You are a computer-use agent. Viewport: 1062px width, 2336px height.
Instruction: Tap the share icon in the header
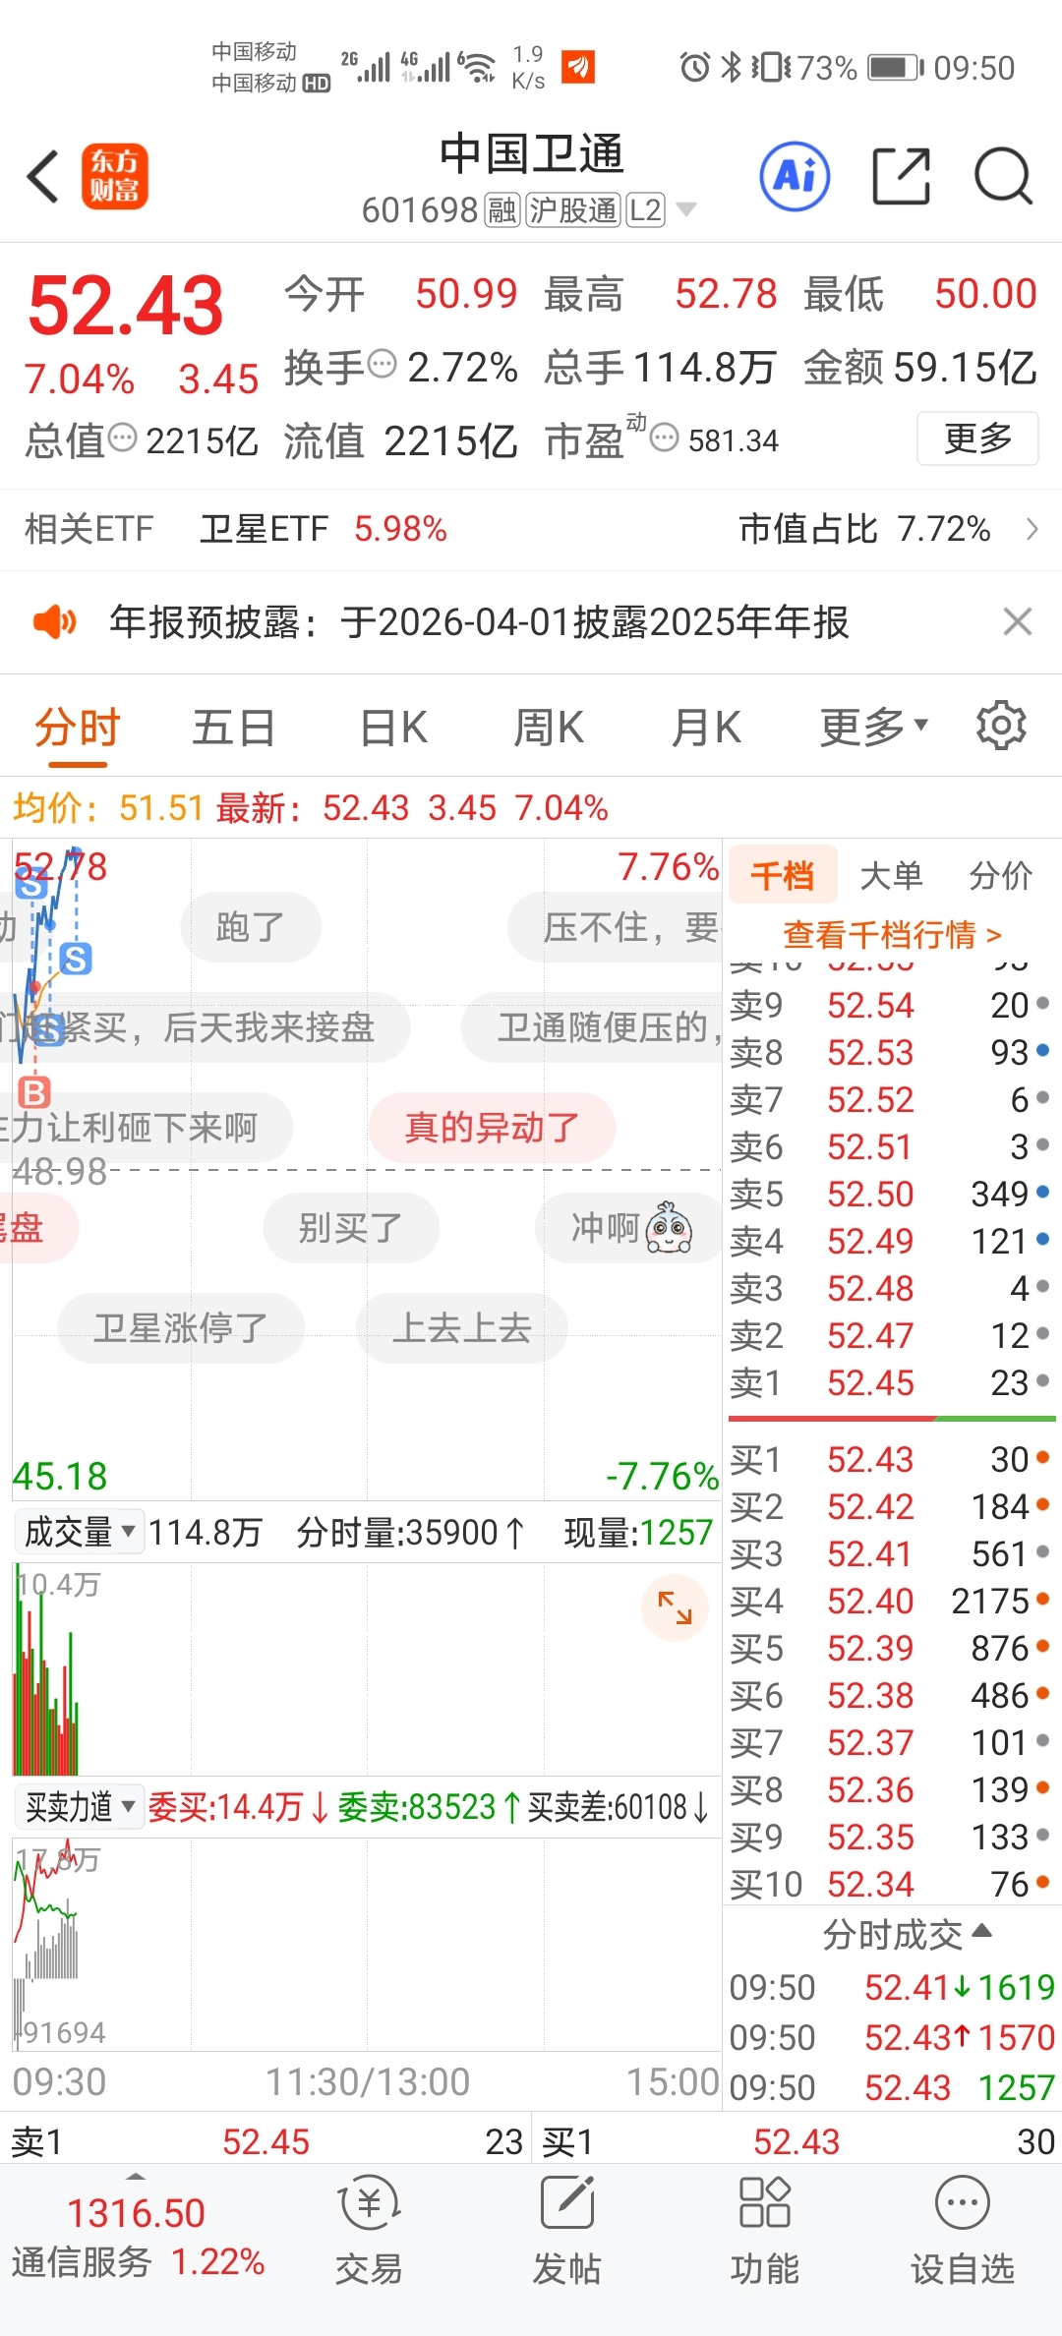(901, 177)
